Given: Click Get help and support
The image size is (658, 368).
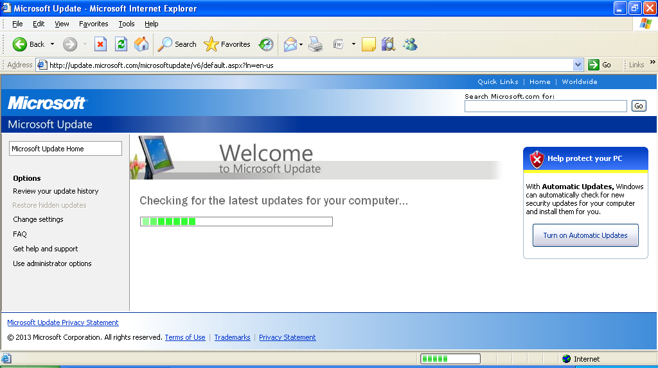Looking at the screenshot, I should 46,249.
